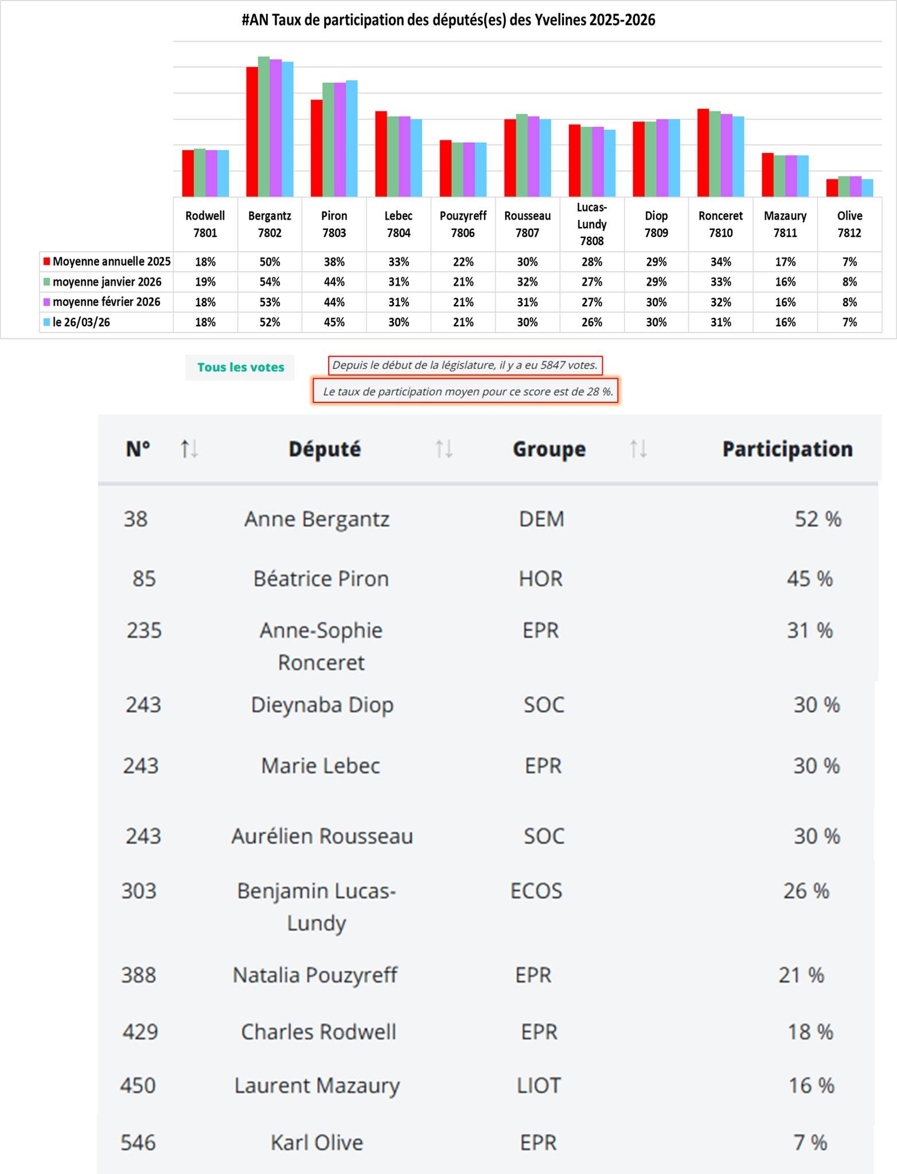Sort the table by Député using arrows
This screenshot has width=897, height=1174.
(443, 449)
